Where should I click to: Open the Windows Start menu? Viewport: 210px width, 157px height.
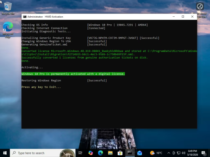[x=5, y=153]
